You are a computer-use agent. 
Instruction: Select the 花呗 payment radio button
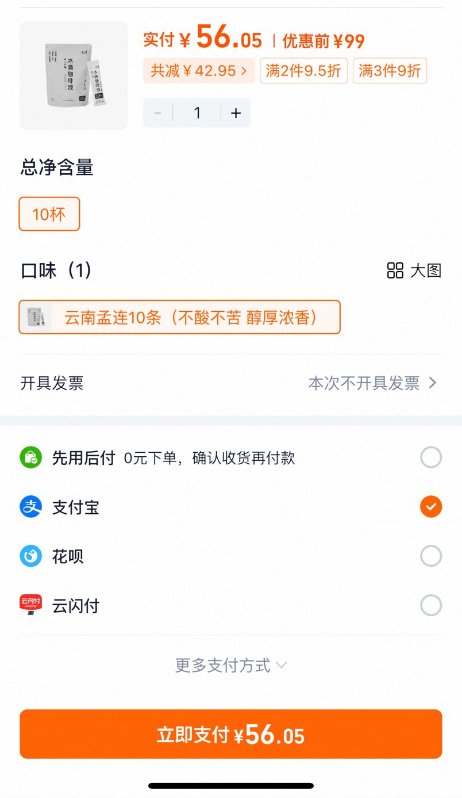point(431,556)
